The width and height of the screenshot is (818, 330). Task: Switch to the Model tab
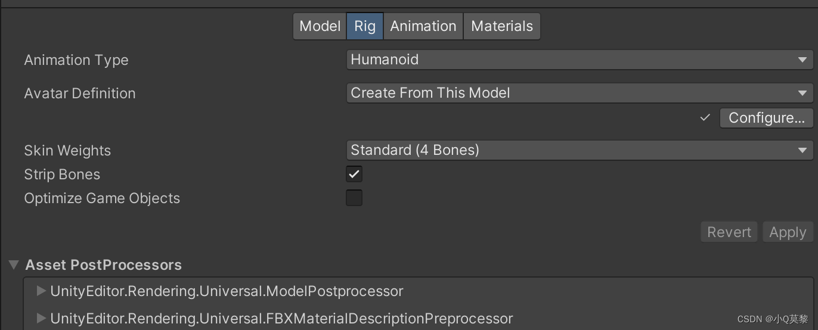click(x=320, y=26)
